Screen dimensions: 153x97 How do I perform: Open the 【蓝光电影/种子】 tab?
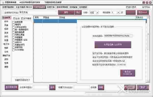(x=24, y=7)
